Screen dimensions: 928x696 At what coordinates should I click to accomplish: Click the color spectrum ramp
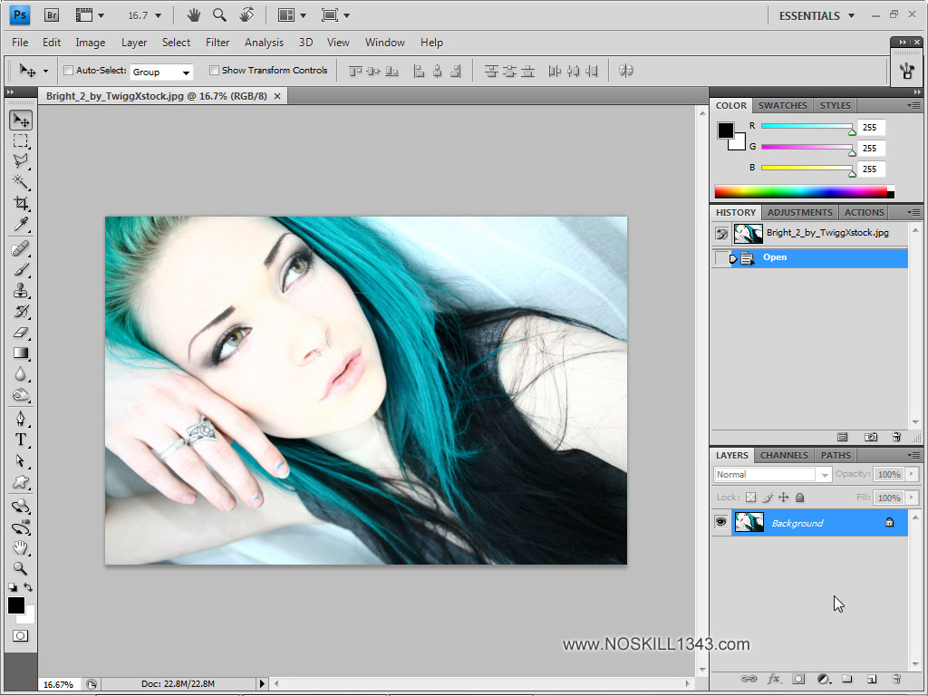804,192
